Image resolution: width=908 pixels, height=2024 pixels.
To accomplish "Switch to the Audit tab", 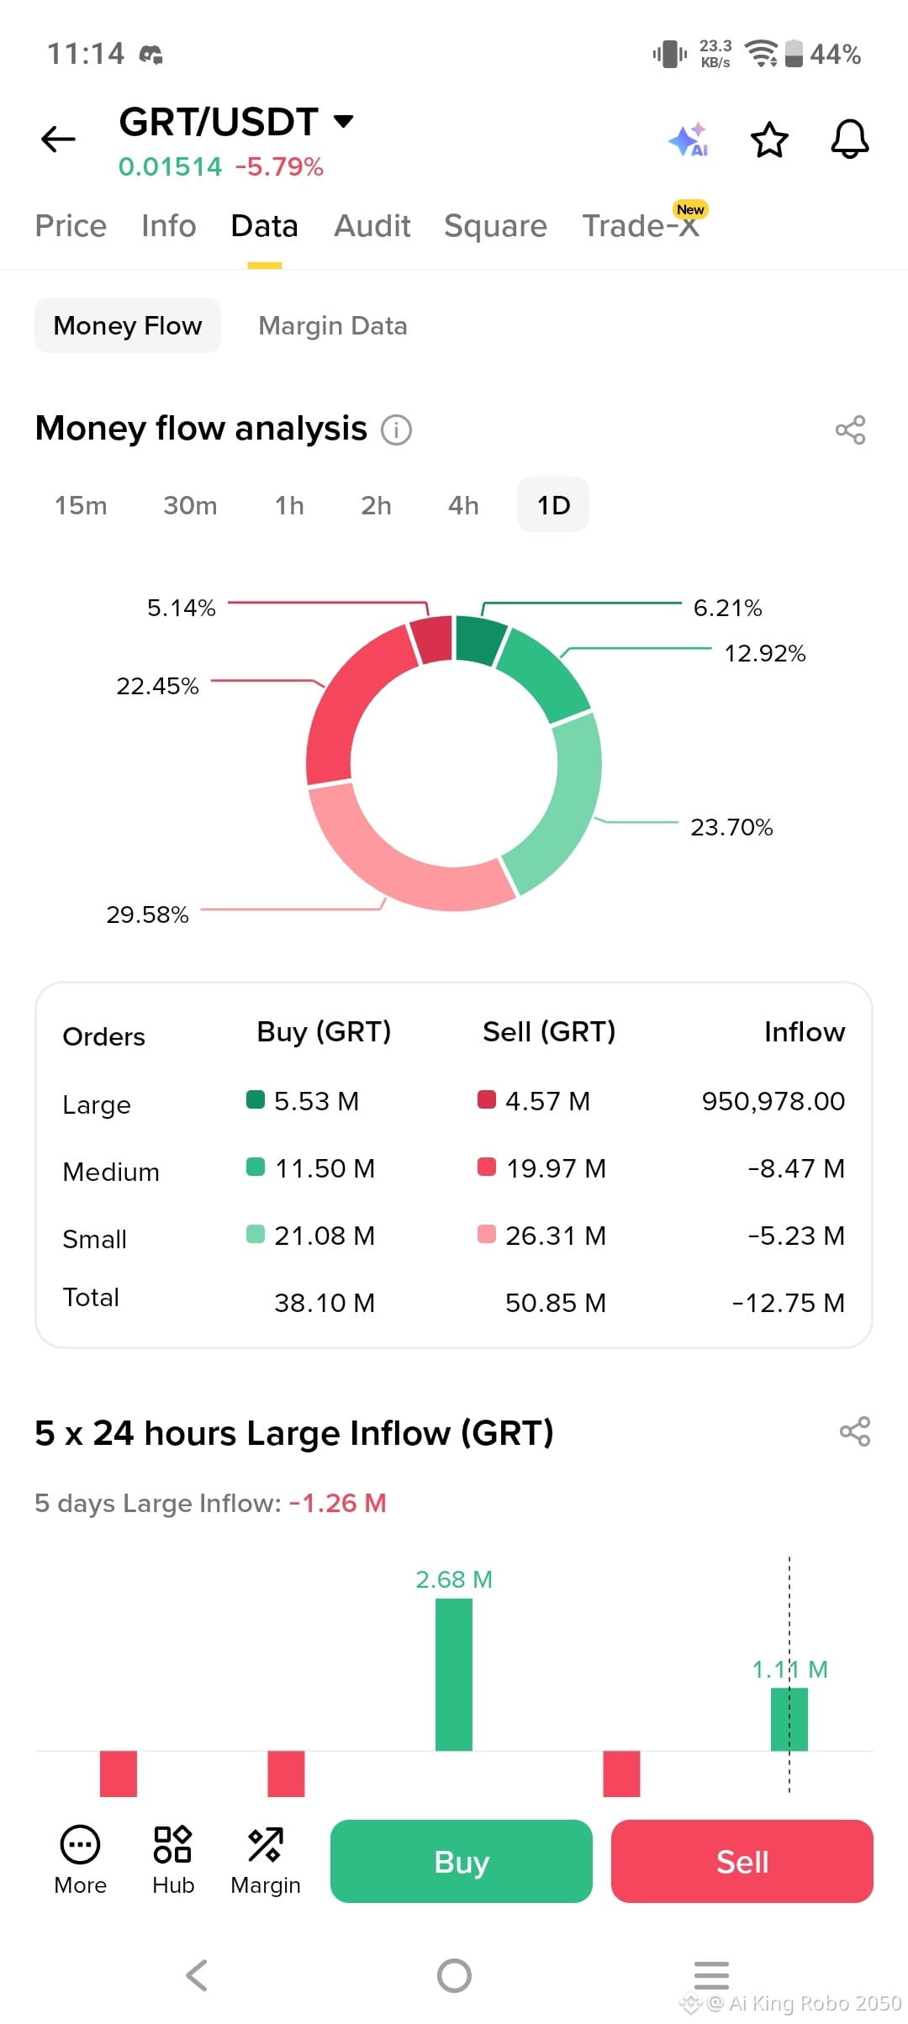I will (x=372, y=226).
